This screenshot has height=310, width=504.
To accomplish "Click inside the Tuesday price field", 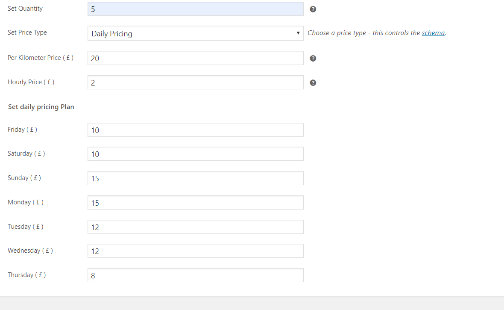I will 195,227.
